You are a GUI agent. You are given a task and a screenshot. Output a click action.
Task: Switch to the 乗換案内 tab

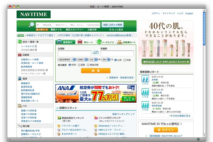point(66,42)
